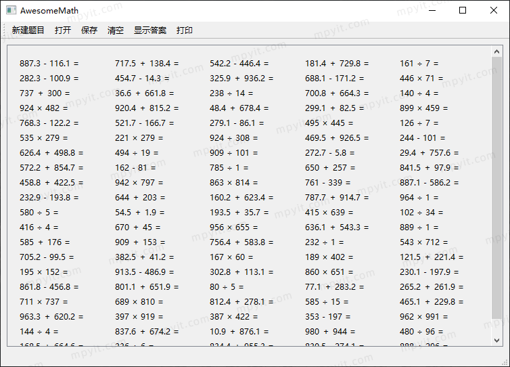Click problem "962 × 991 ="
510x367 pixels.
[424, 317]
